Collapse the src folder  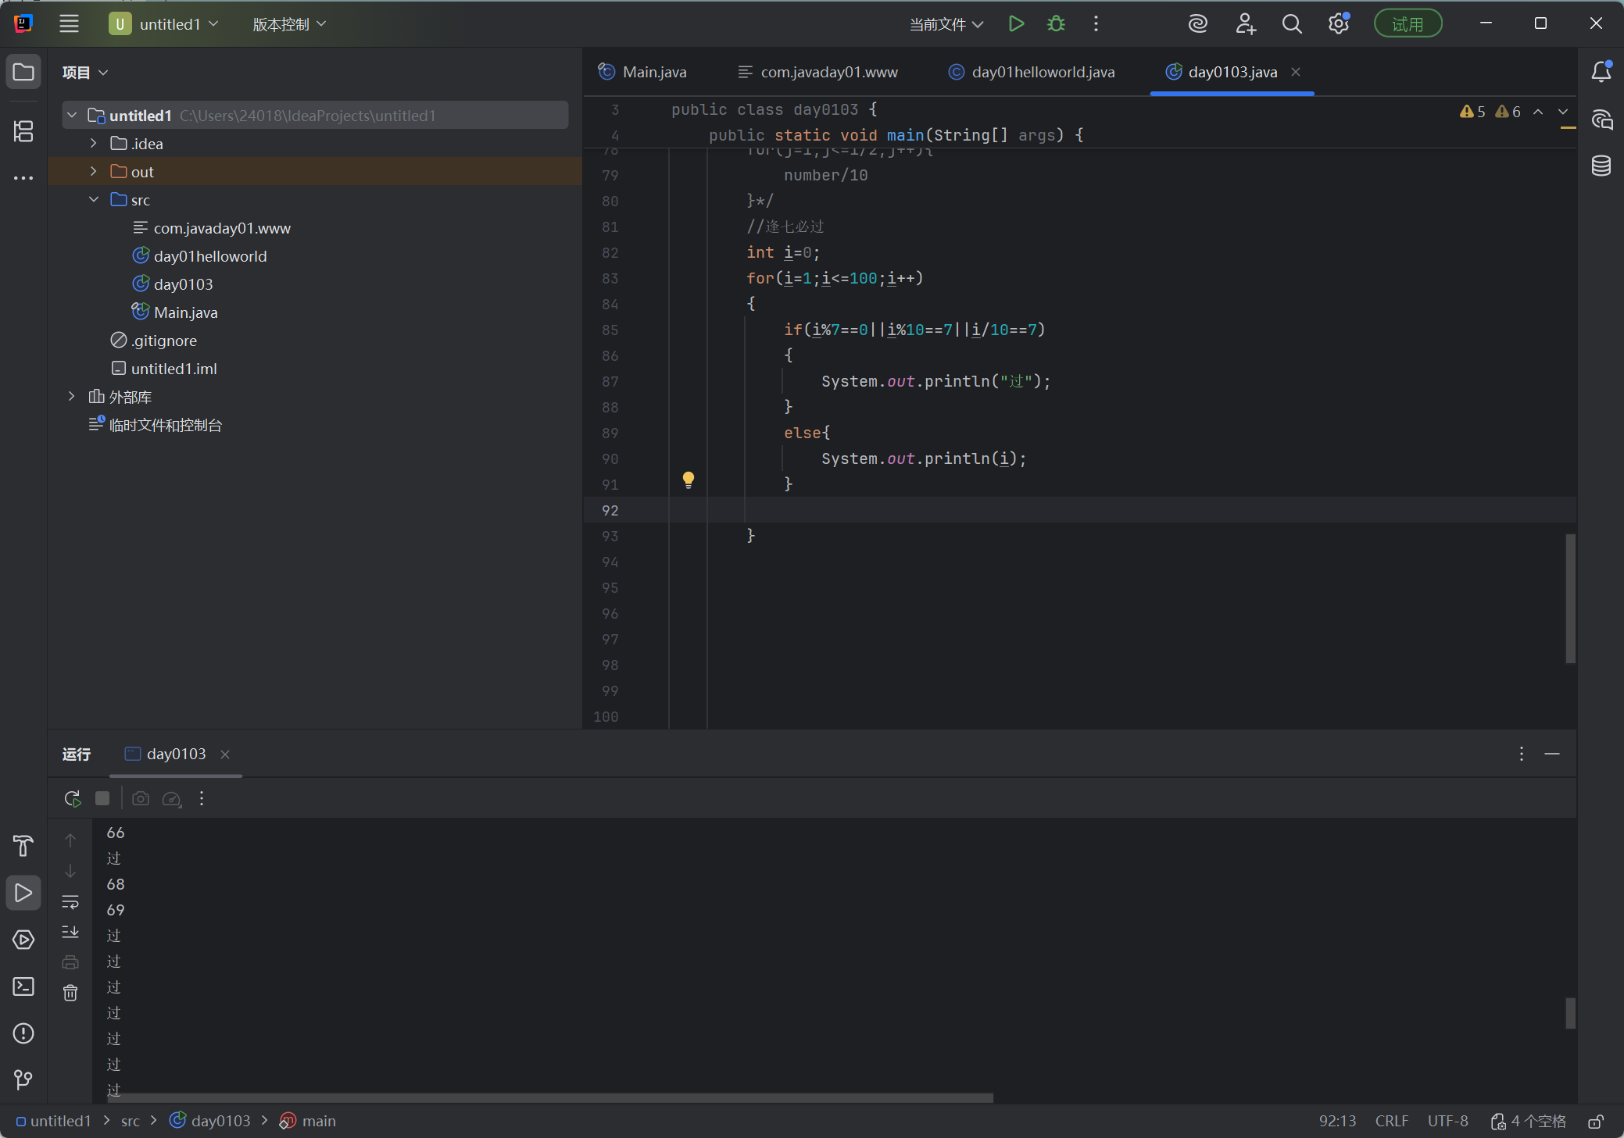(x=94, y=200)
